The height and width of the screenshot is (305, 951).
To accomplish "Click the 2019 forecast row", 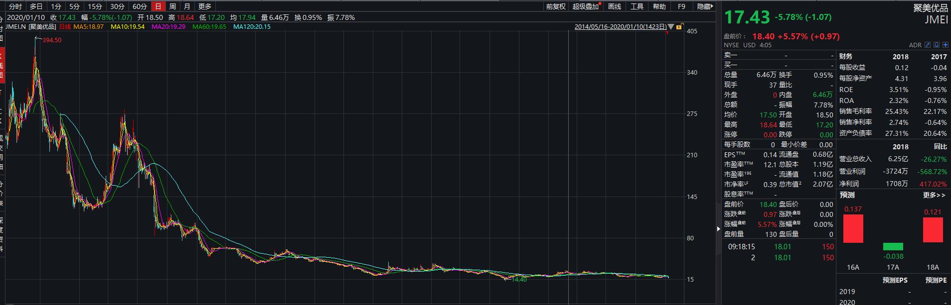I will (893, 292).
